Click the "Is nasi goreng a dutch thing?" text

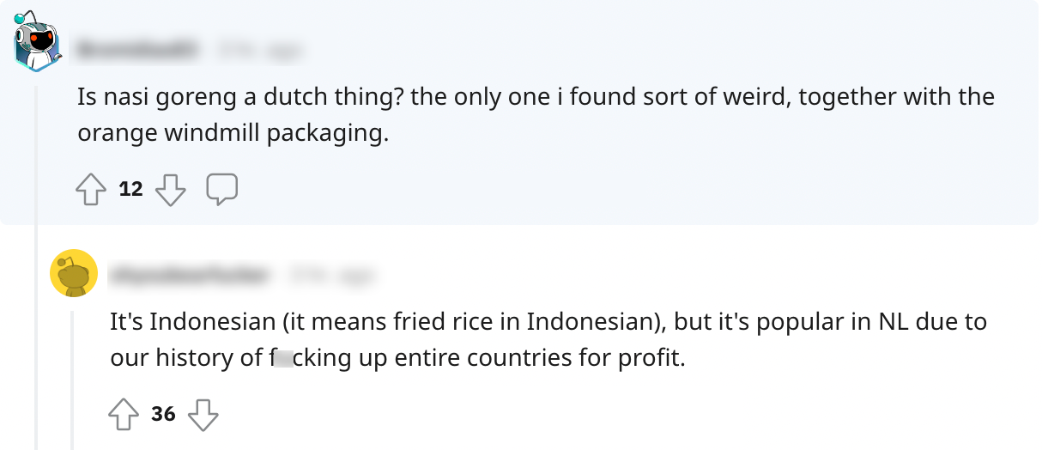pos(240,96)
